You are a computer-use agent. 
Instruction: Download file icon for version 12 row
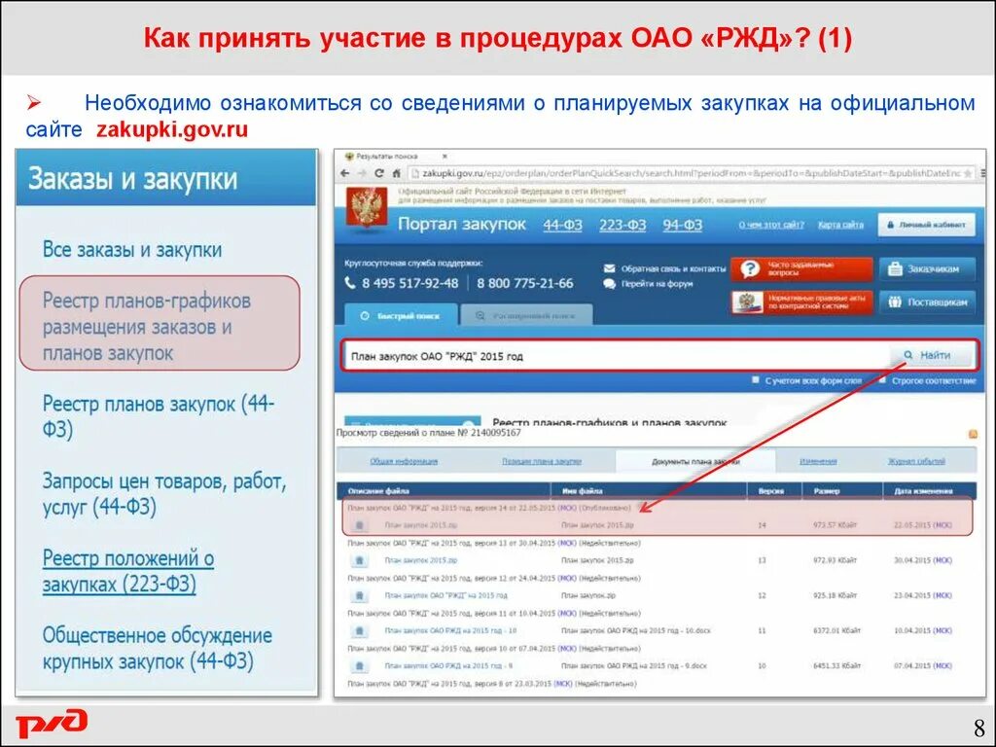click(x=360, y=596)
